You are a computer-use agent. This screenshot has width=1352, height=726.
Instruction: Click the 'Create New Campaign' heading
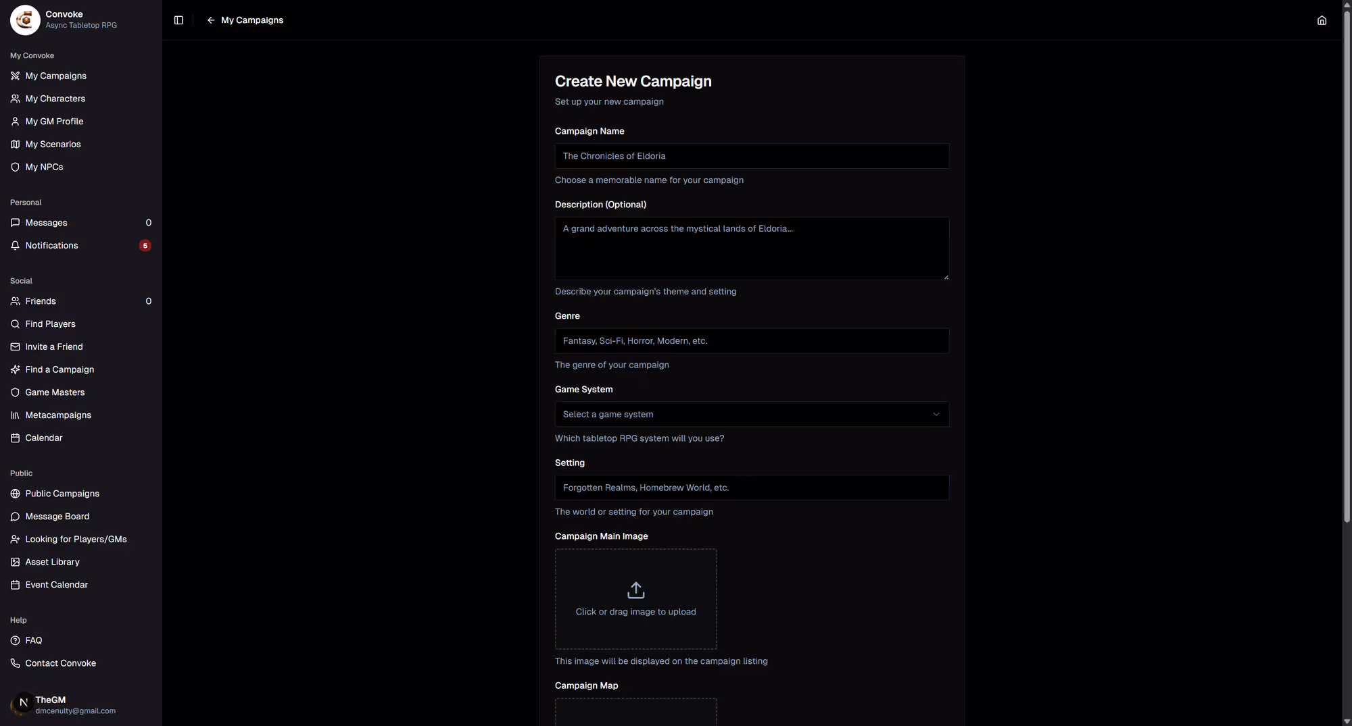click(x=633, y=81)
